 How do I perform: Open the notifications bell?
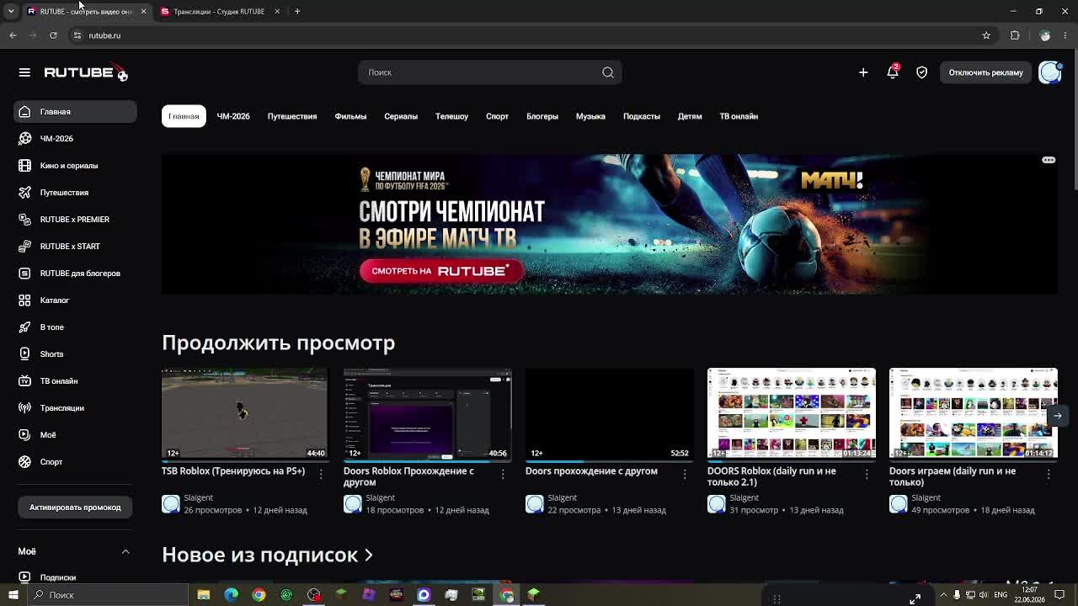click(x=893, y=72)
